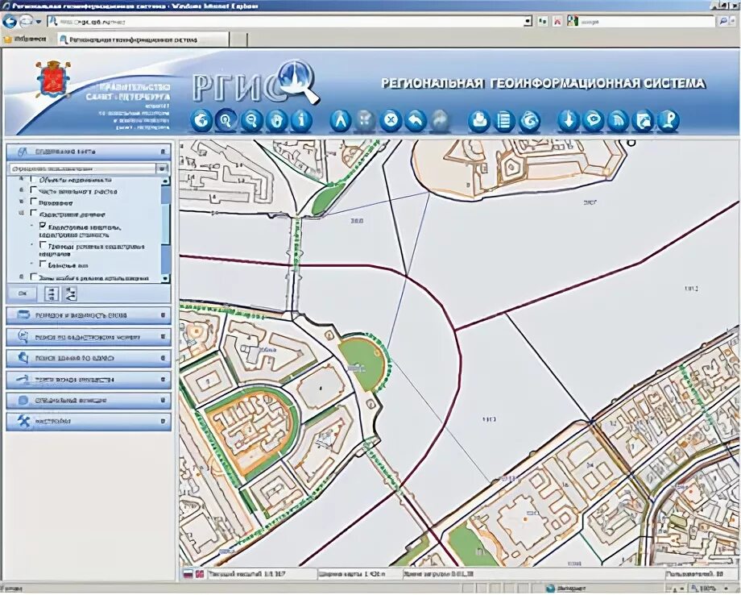The width and height of the screenshot is (741, 595).
Task: Click the greyed forward arrow tool
Action: click(439, 120)
